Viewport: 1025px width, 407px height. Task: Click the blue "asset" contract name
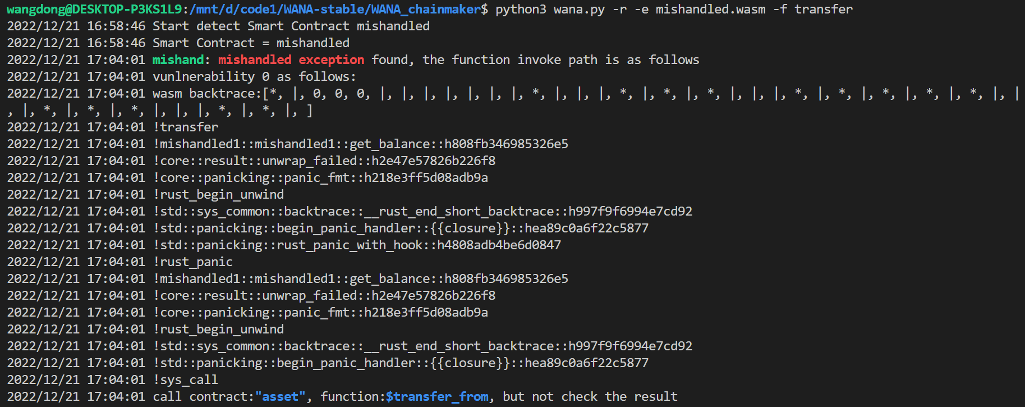click(x=280, y=397)
